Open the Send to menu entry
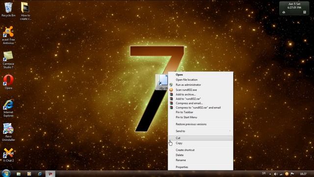 click(x=201, y=131)
